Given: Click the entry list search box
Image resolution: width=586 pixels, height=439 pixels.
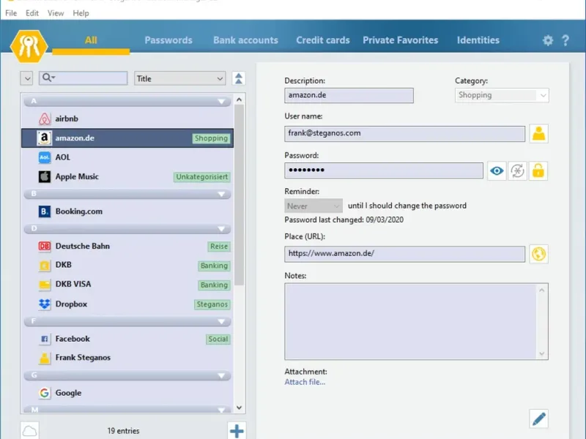Looking at the screenshot, I should [83, 78].
